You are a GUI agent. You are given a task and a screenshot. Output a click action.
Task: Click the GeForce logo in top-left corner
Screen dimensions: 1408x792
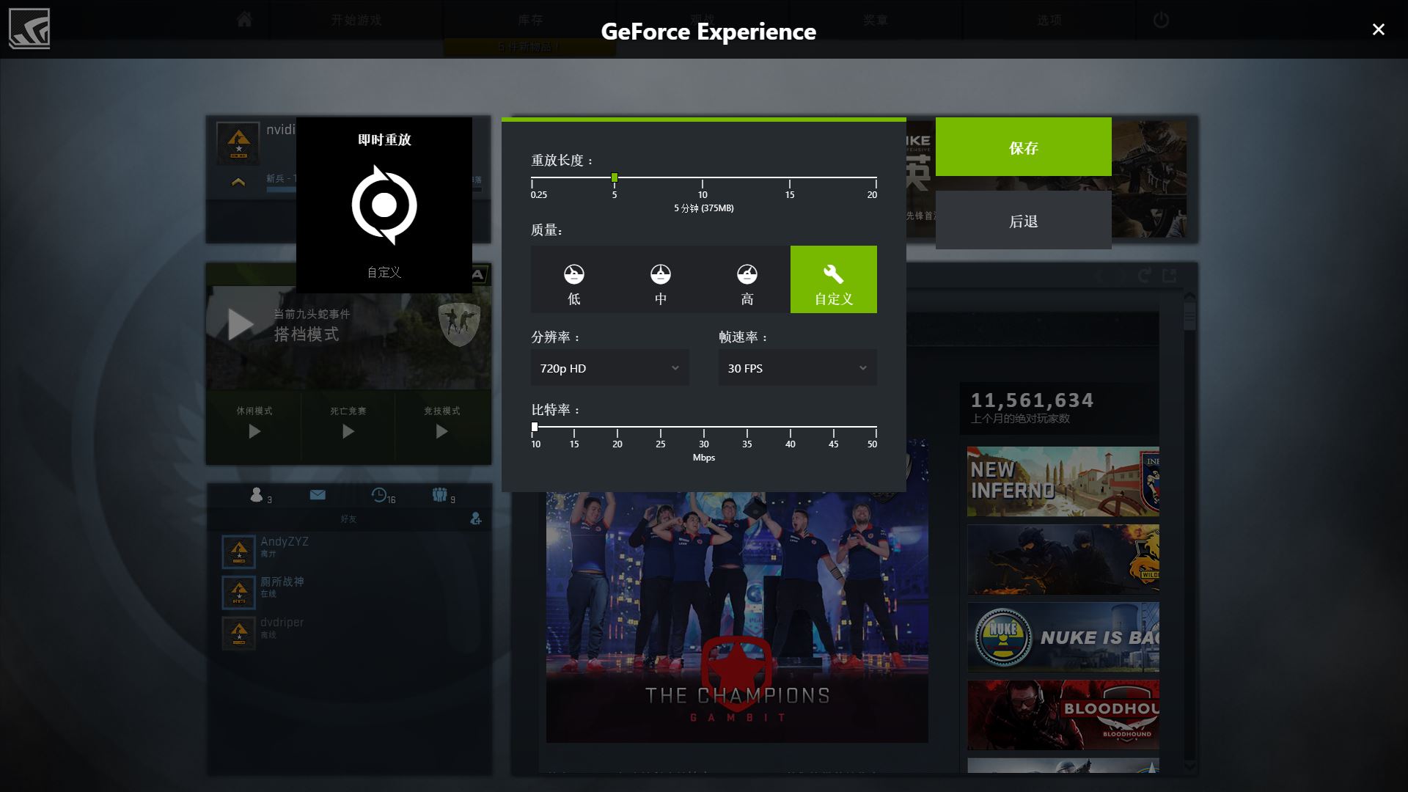coord(29,29)
